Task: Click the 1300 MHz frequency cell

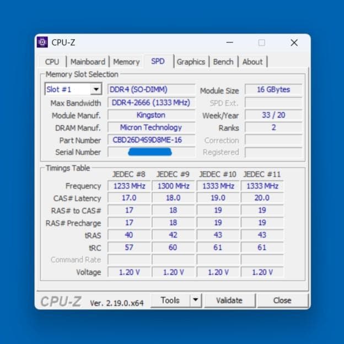Action: pyautogui.click(x=173, y=186)
